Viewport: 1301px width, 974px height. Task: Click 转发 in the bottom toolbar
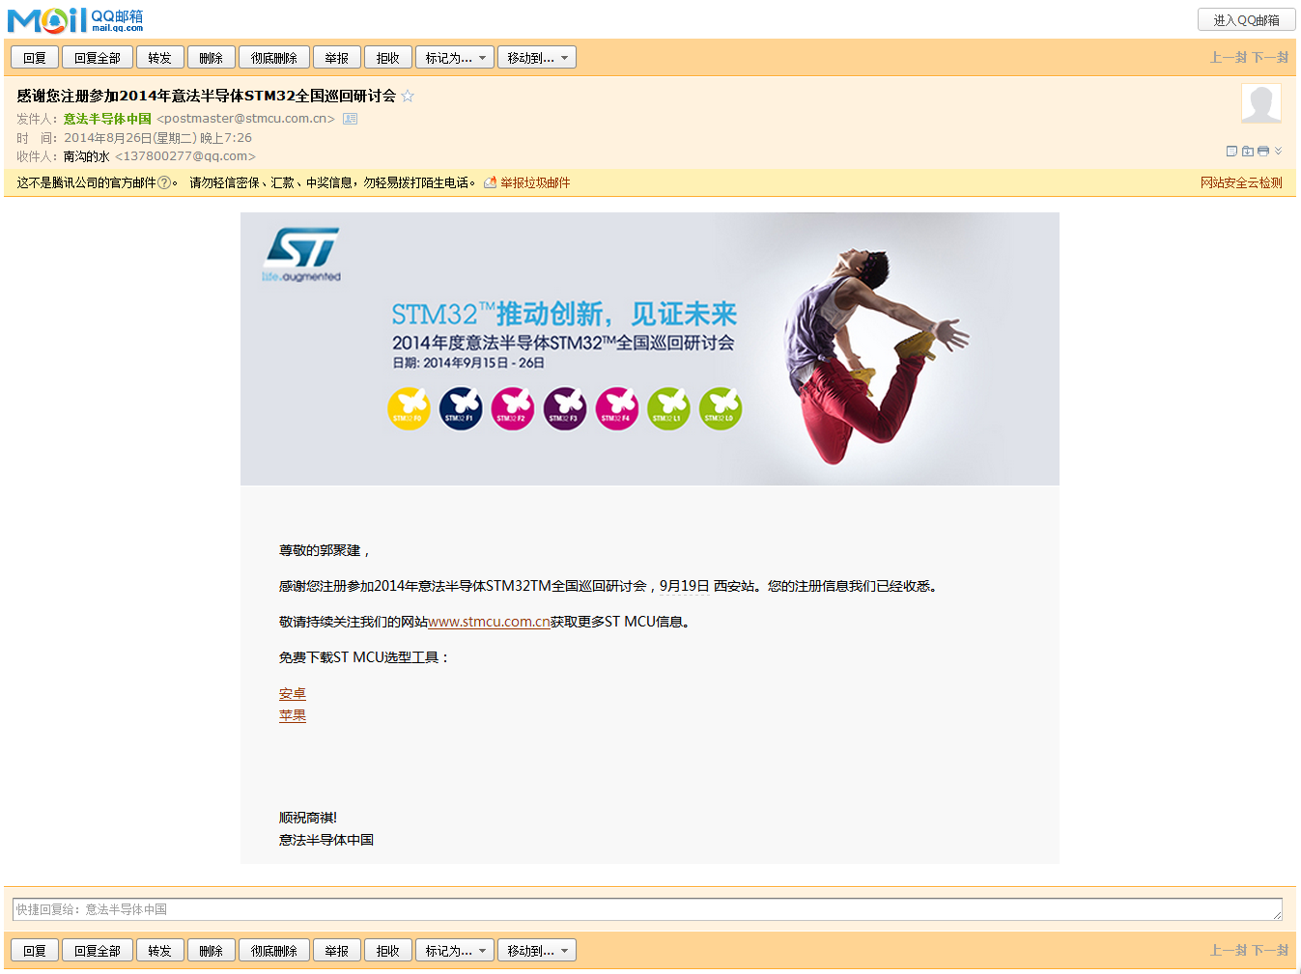pos(160,951)
